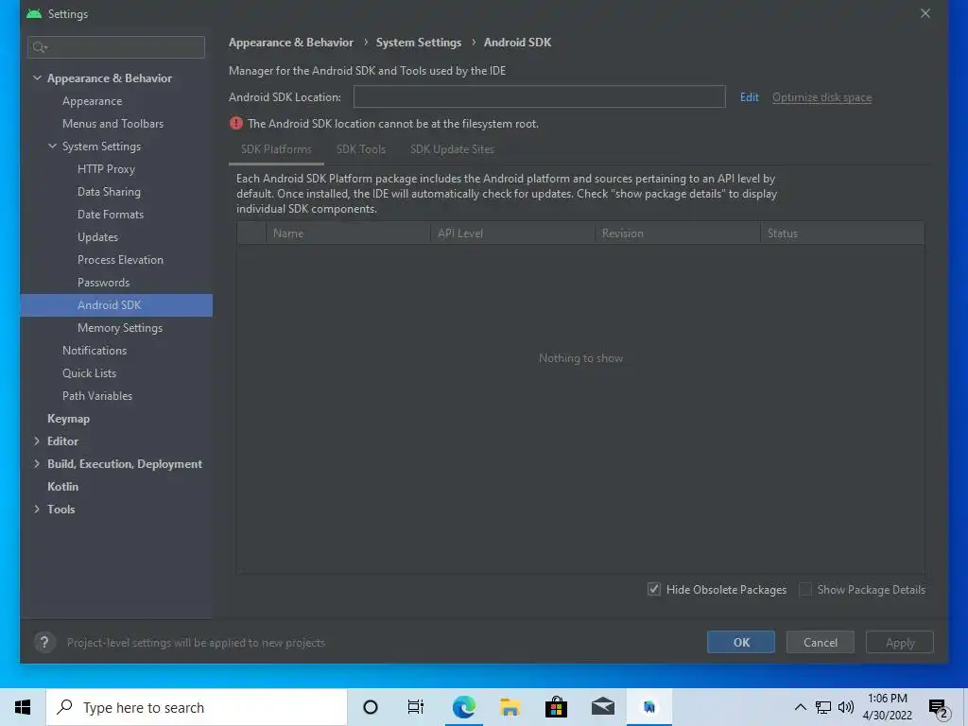Click the System Settings breadcrumb
This screenshot has height=726, width=968.
point(419,43)
